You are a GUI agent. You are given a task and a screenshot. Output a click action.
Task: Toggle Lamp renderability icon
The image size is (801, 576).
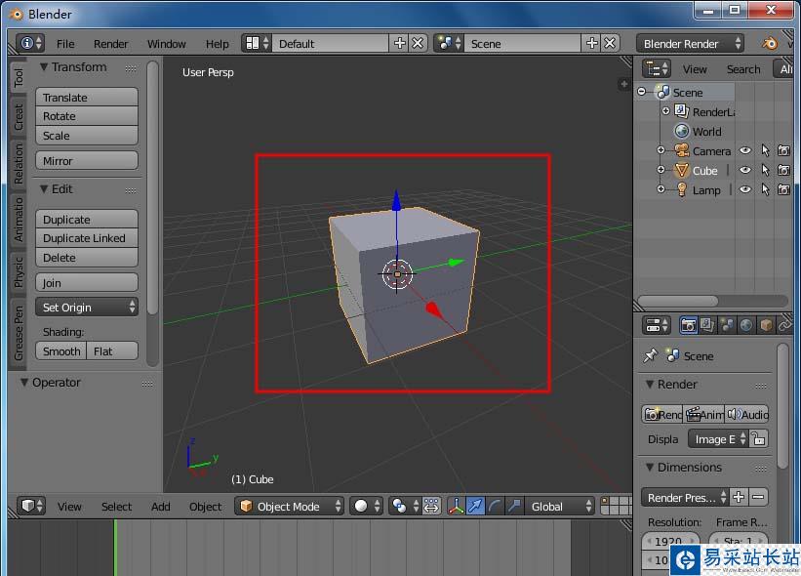point(783,189)
